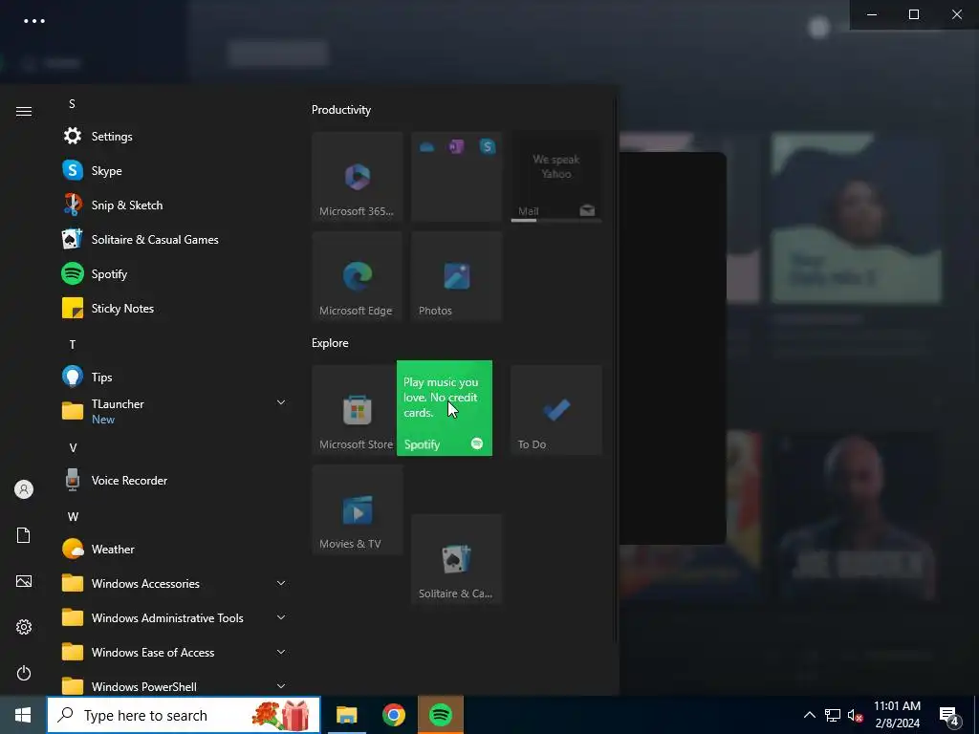
Task: Open the three-dot menu in Spotify window
Action: click(x=33, y=21)
